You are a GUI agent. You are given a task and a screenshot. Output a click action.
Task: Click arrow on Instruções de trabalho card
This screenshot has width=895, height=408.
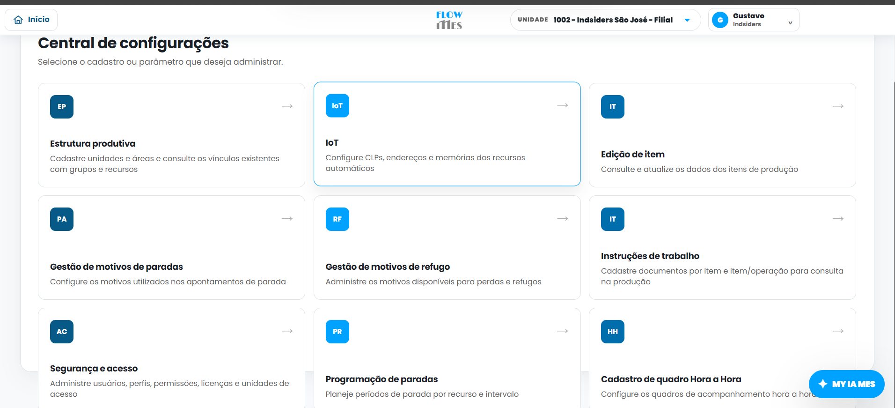pos(838,219)
